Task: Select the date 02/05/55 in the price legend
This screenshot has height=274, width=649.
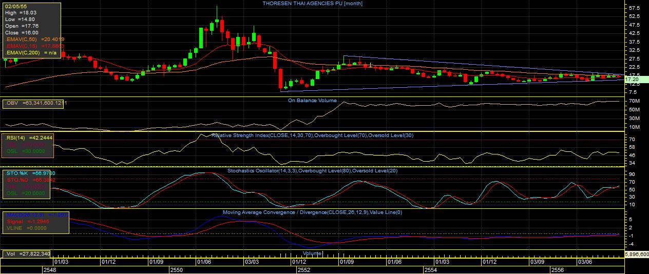Action: pyautogui.click(x=15, y=6)
